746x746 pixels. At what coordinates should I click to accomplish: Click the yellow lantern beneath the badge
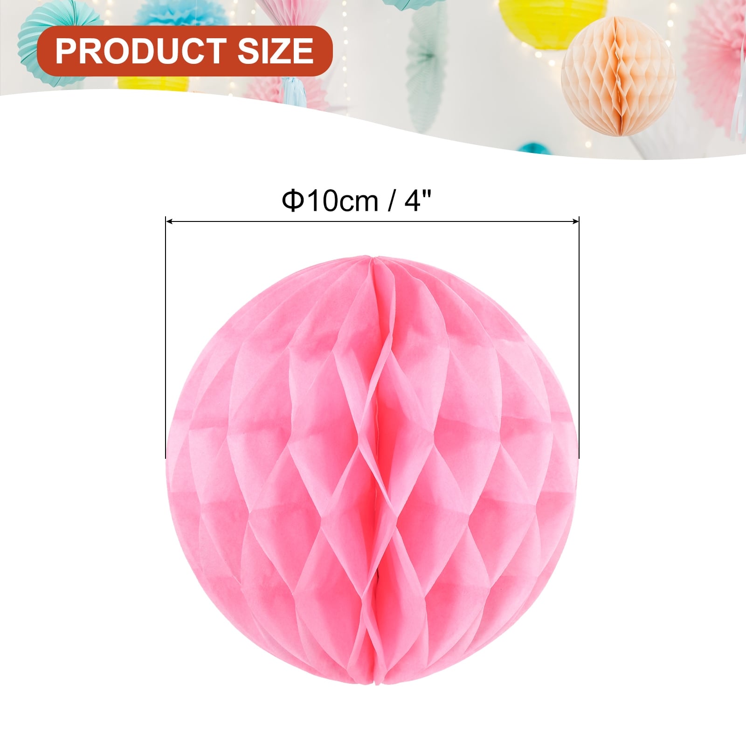tap(153, 83)
